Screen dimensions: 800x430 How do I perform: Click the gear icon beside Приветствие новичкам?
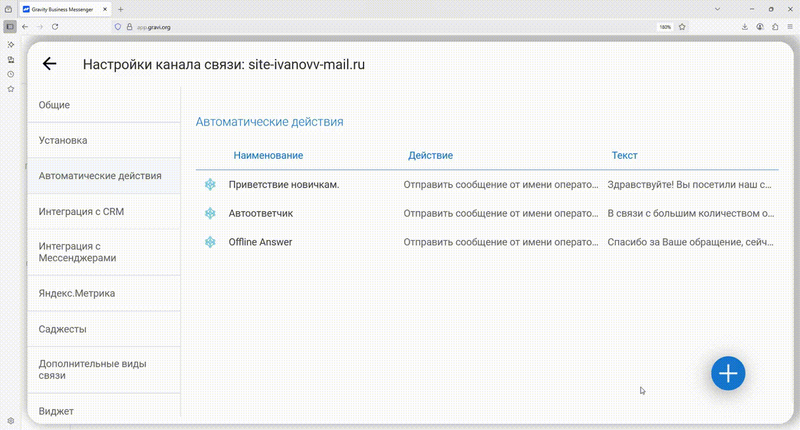tap(210, 185)
